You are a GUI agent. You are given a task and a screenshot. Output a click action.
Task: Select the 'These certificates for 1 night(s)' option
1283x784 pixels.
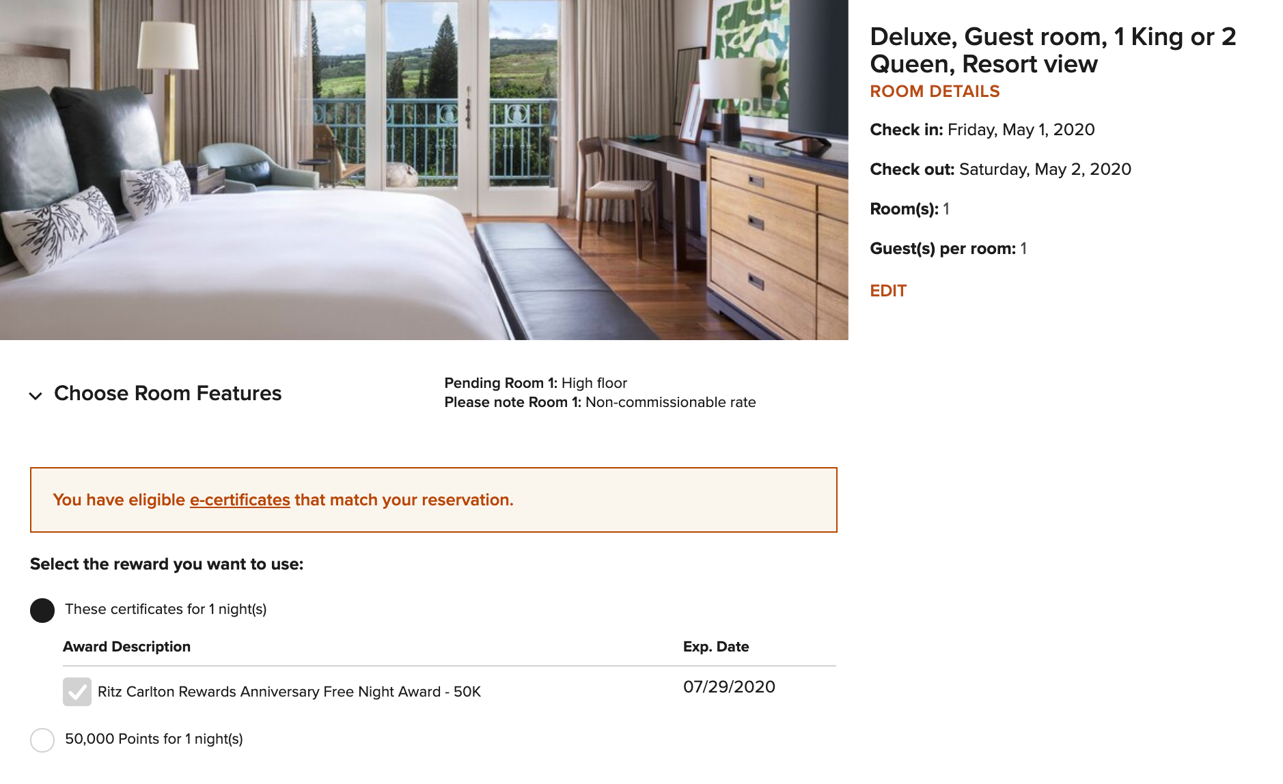click(42, 610)
